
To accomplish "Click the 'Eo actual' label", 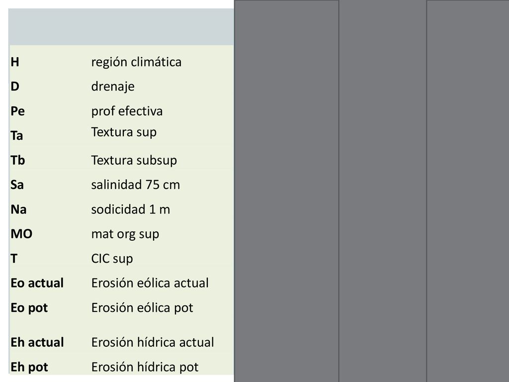I will coord(37,283).
